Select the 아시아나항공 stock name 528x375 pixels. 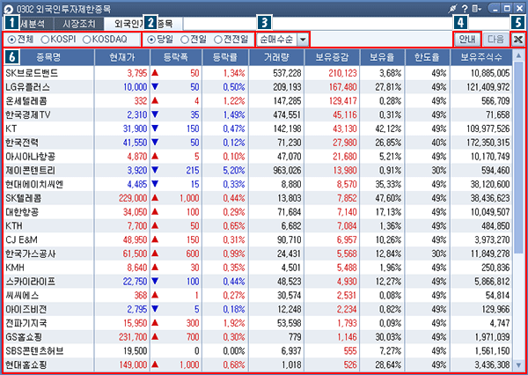coord(30,157)
